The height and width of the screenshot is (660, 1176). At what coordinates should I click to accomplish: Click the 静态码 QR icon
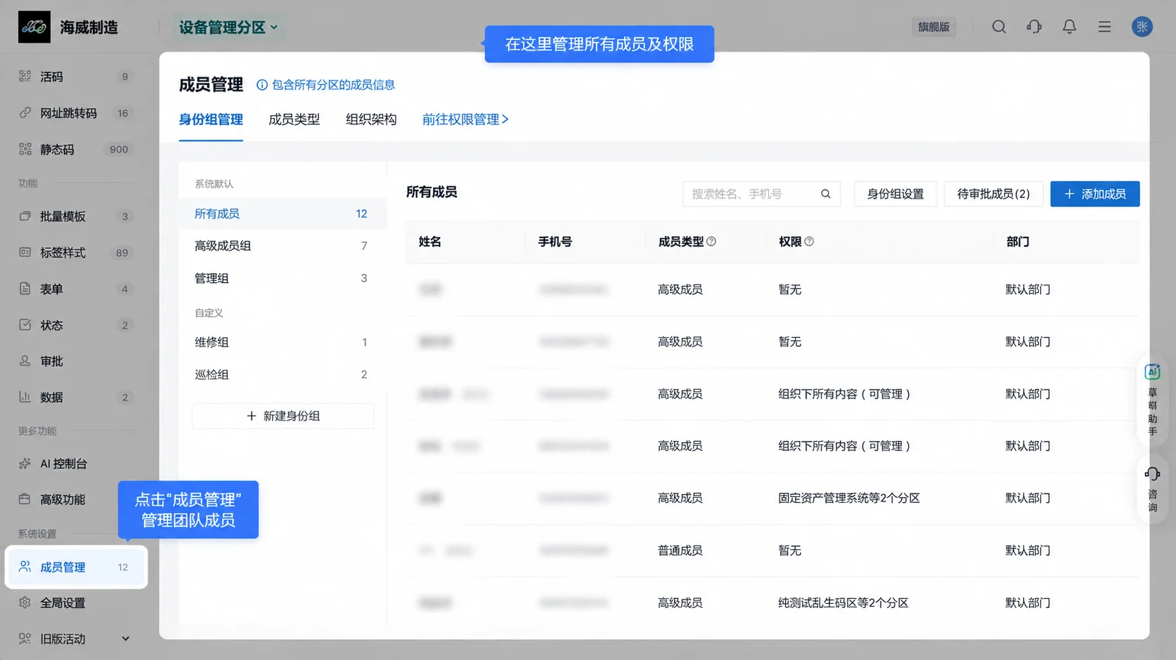[x=25, y=149]
